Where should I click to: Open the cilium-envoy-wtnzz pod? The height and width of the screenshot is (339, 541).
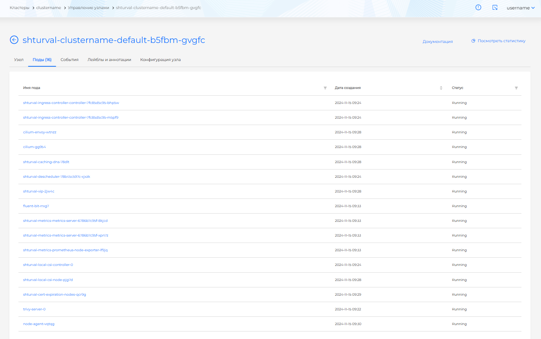(40, 132)
